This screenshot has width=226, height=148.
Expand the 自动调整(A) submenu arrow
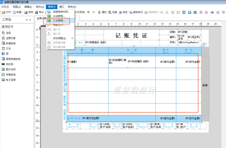[x=72, y=38]
